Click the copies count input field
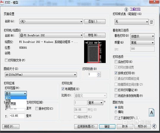 pos(93,74)
